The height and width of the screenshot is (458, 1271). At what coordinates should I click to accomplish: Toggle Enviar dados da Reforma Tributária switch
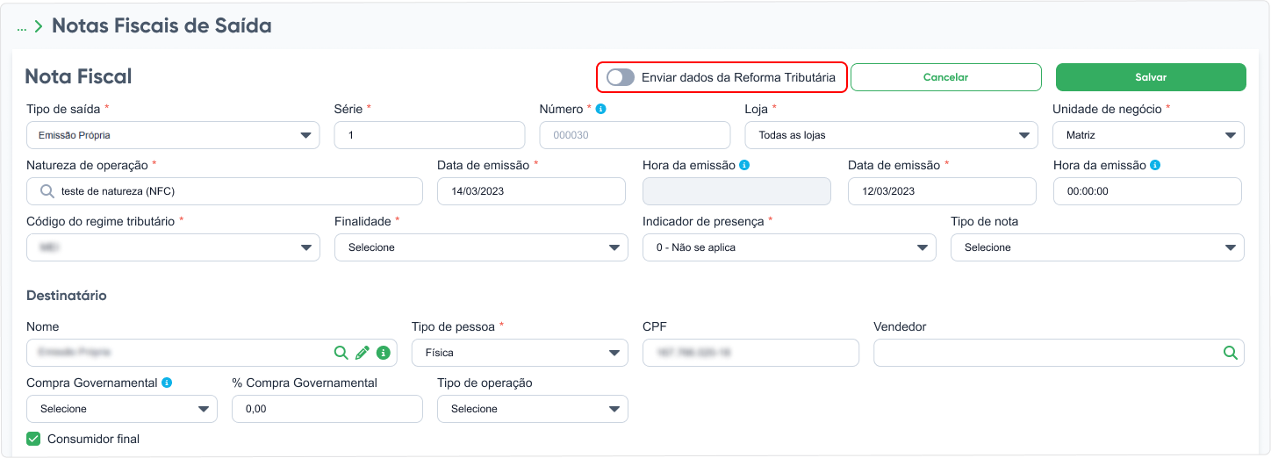[621, 77]
